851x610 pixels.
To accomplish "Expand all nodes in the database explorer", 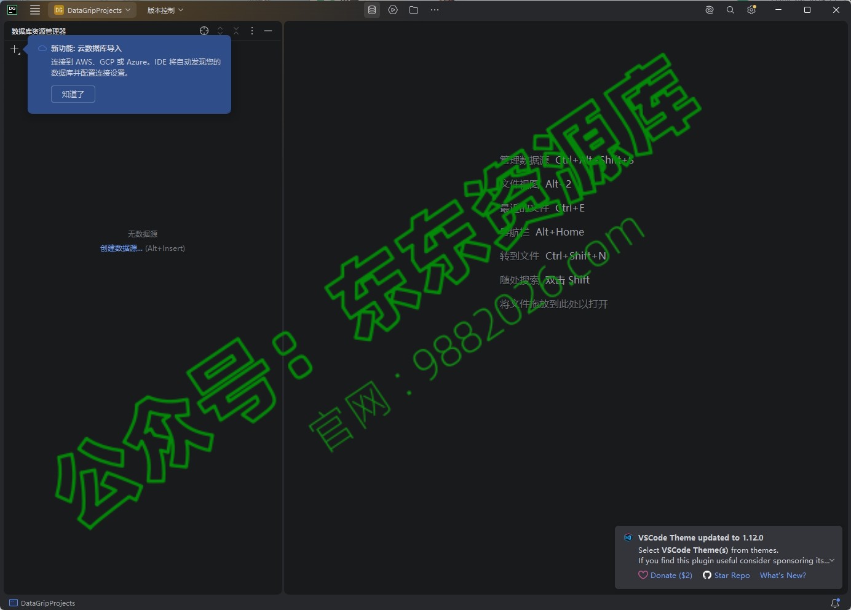I will coord(220,31).
